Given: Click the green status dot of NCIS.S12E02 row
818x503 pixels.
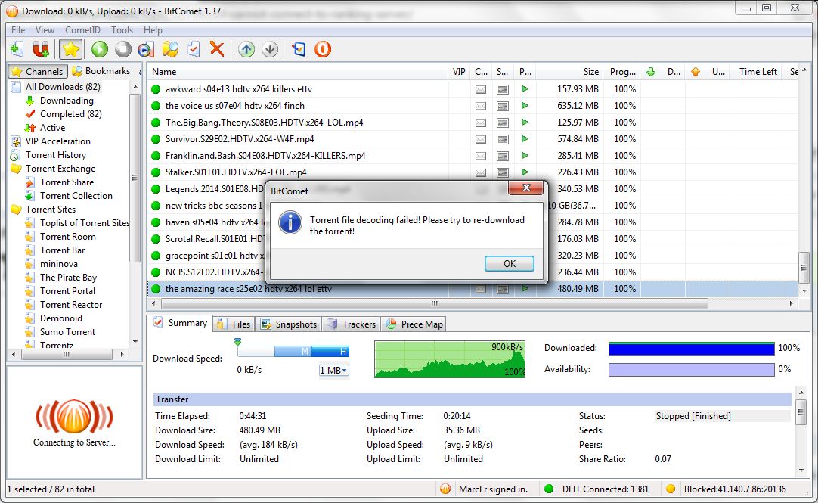Looking at the screenshot, I should (156, 272).
